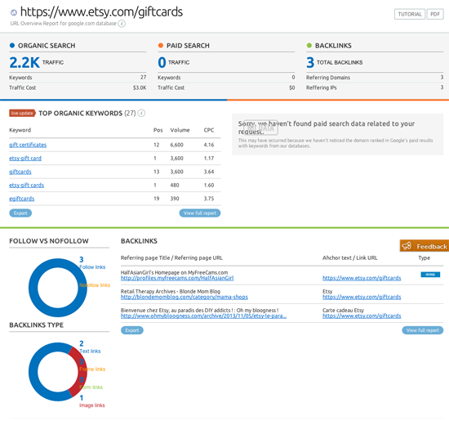Click the Keyword column header

pos(20,130)
